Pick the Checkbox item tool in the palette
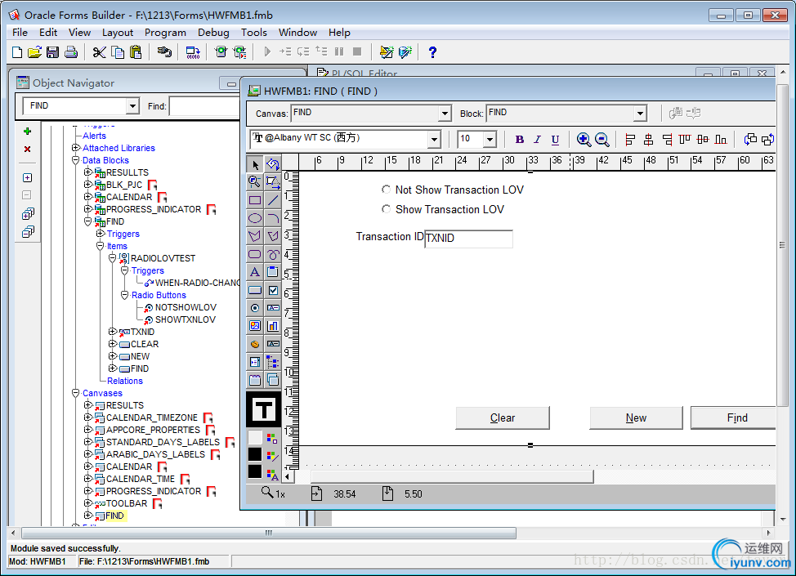 (x=273, y=290)
